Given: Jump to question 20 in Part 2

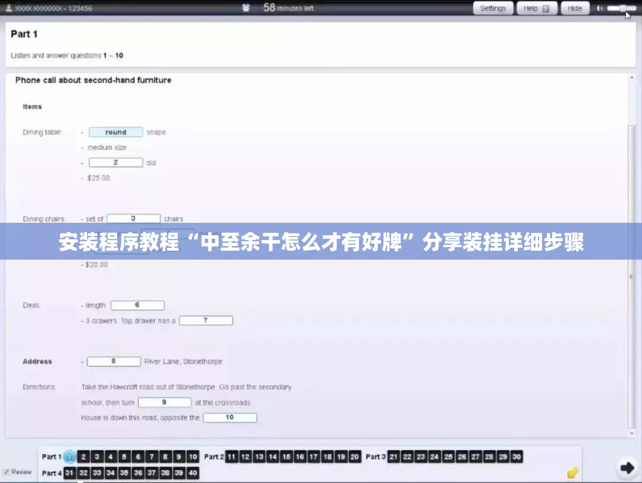Looking at the screenshot, I should coord(354,457).
